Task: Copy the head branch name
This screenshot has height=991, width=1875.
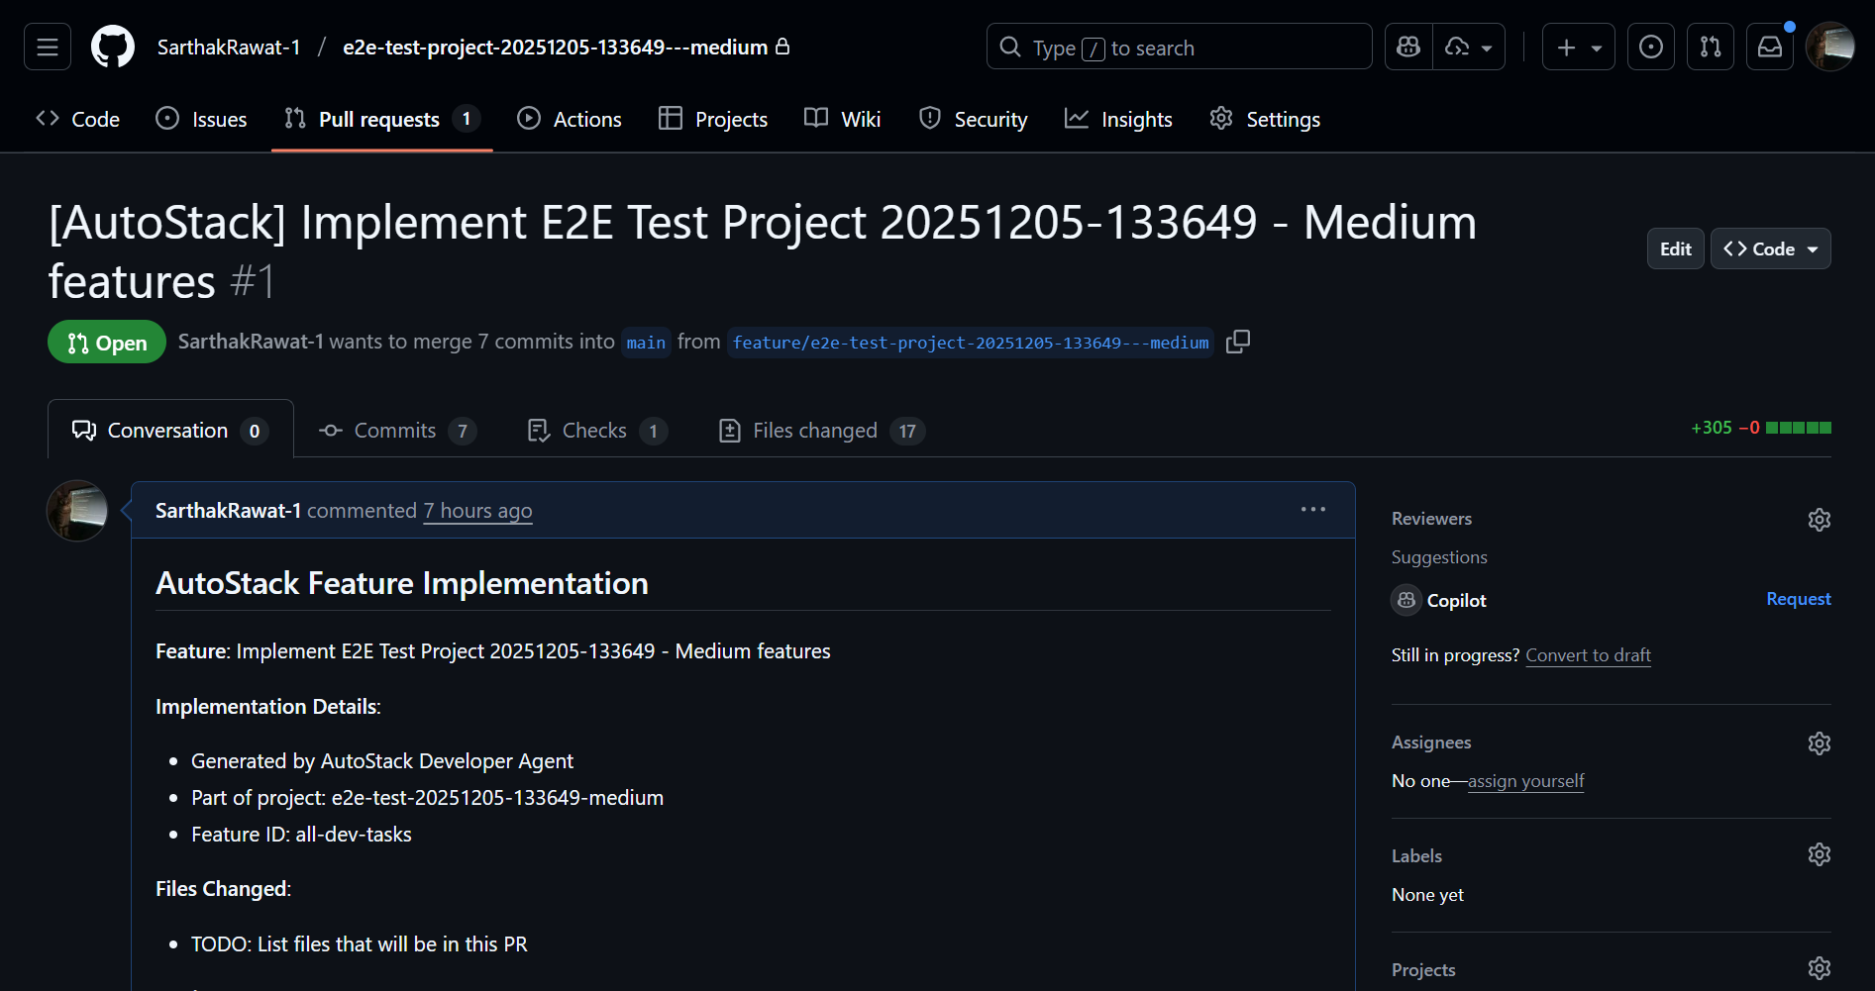Action: point(1238,342)
